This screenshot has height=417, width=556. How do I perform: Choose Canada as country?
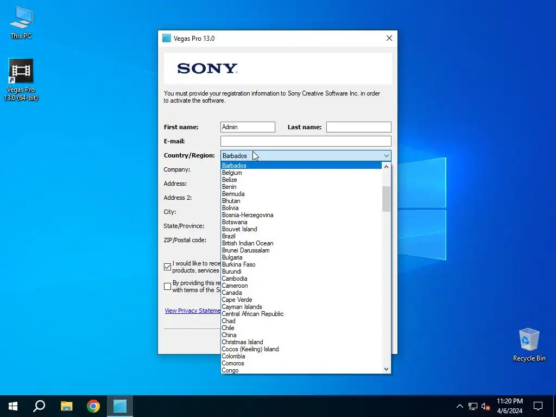[x=301, y=293]
